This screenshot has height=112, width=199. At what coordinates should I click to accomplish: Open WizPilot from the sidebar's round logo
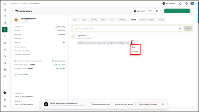click(5, 93)
